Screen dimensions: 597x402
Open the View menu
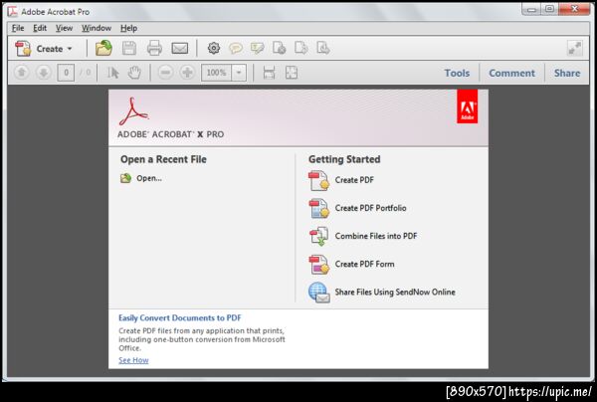pyautogui.click(x=64, y=28)
